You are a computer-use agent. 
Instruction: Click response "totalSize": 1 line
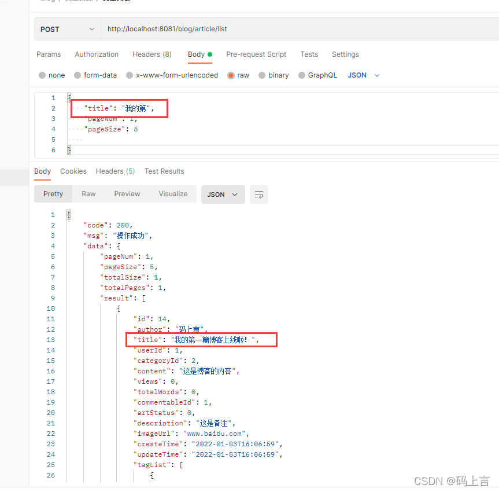pos(131,277)
